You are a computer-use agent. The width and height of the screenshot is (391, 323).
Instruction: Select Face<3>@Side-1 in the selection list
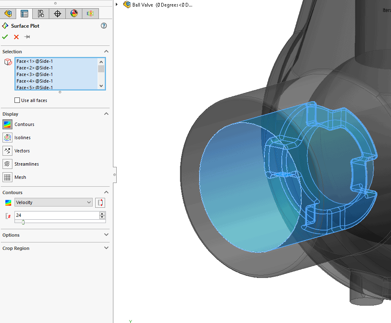(35, 74)
